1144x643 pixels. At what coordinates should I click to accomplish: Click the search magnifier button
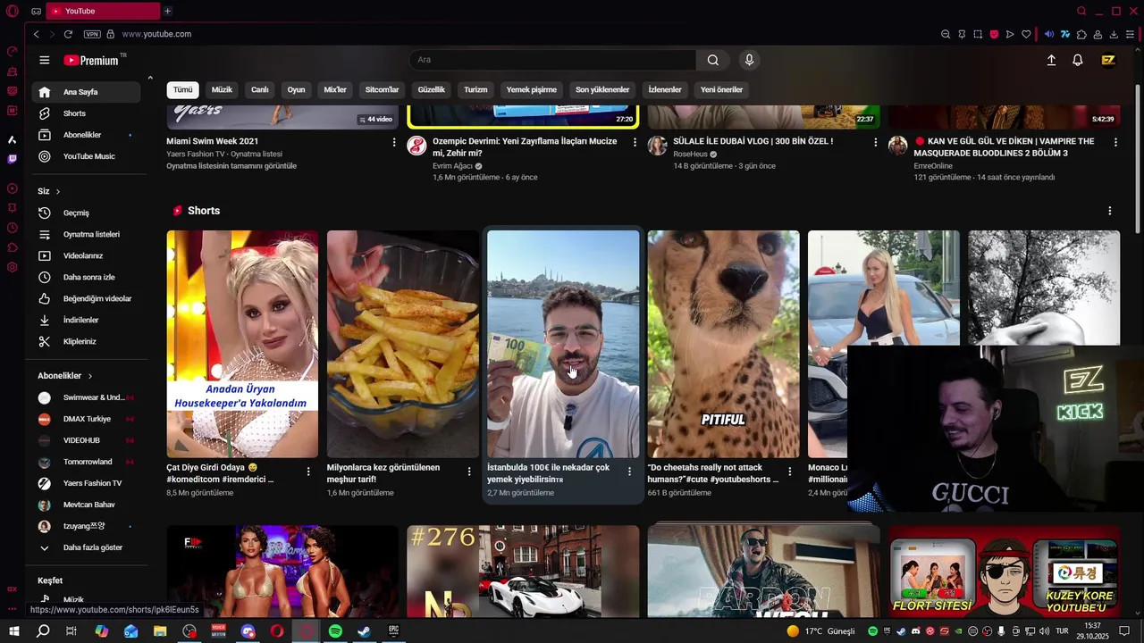pyautogui.click(x=712, y=60)
